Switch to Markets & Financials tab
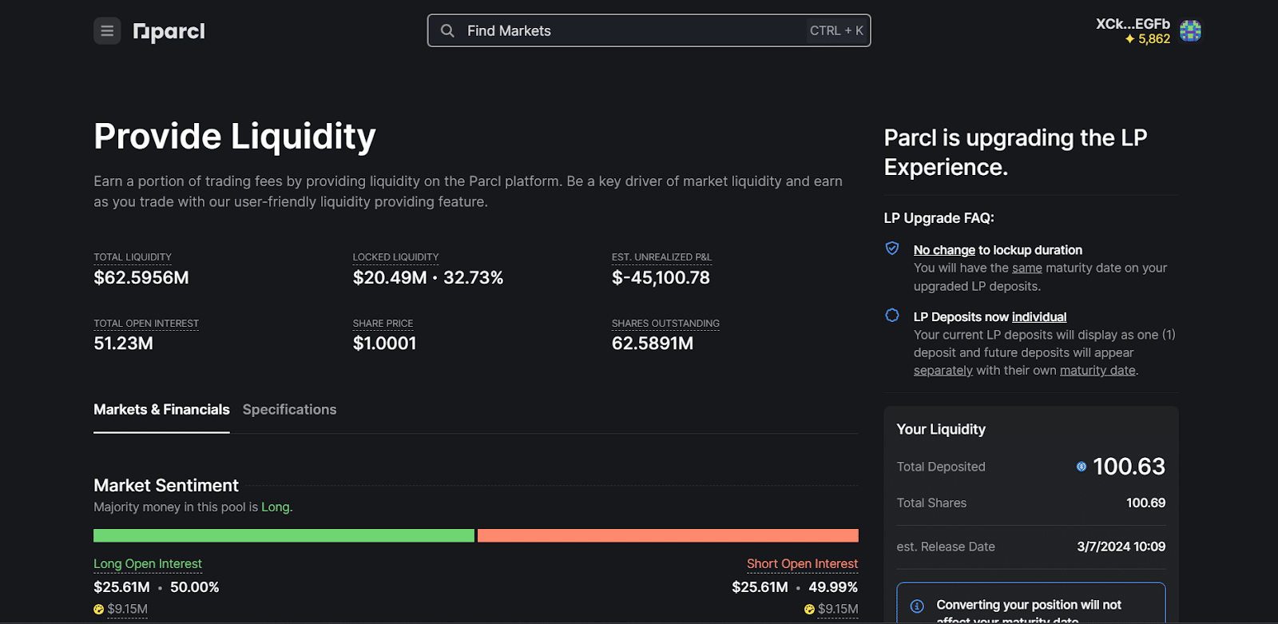The height and width of the screenshot is (624, 1278). 161,410
